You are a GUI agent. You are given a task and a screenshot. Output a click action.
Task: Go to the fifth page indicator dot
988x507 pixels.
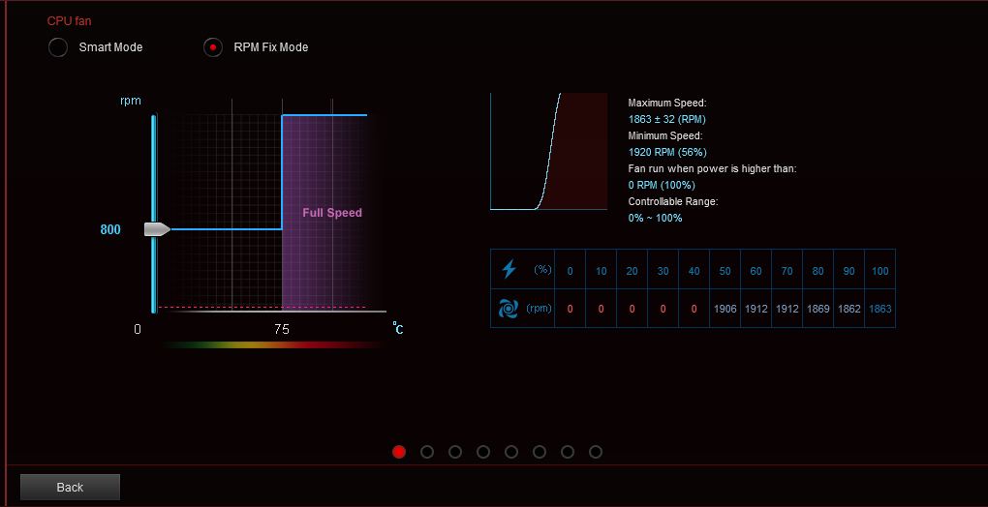(511, 452)
